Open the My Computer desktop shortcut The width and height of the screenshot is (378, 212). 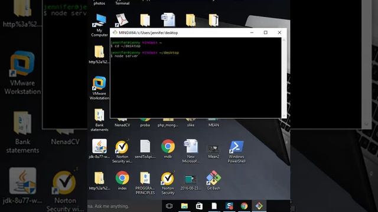[99, 25]
